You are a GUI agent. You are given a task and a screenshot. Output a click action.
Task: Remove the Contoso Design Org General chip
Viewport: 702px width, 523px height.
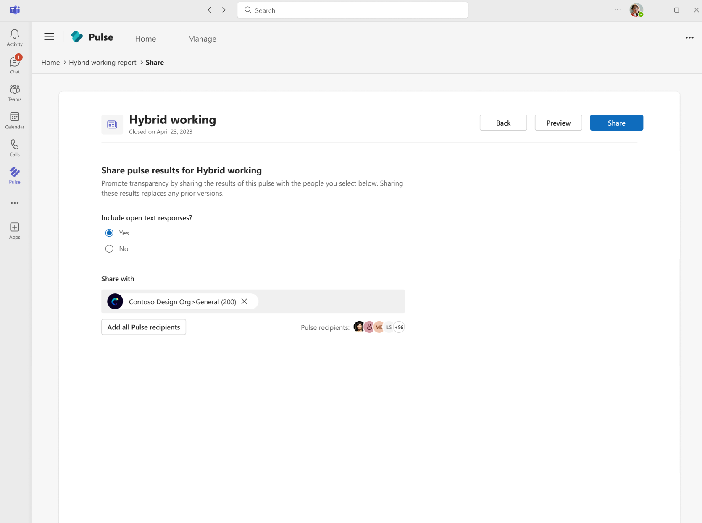pos(244,301)
